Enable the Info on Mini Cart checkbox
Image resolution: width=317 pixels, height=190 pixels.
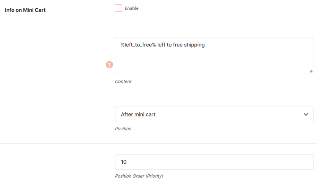[118, 8]
